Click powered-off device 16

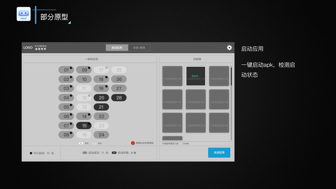coord(84,135)
